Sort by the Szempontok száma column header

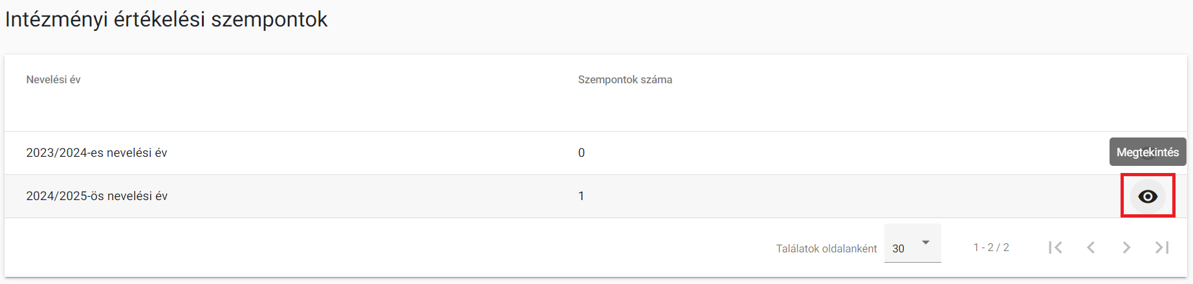click(625, 79)
